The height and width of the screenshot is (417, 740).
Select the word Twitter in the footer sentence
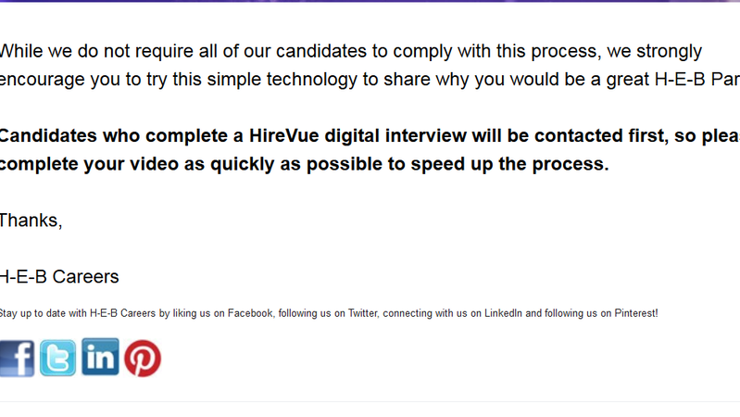coord(363,313)
